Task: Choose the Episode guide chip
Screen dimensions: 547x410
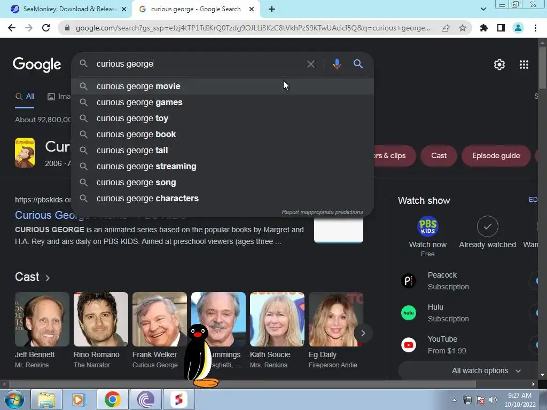Action: 496,155
